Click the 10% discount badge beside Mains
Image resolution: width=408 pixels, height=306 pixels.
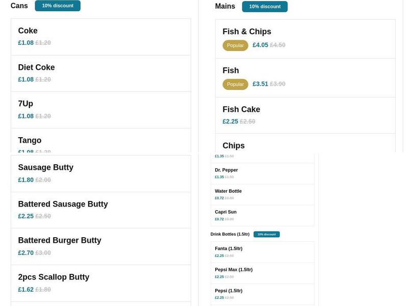pyautogui.click(x=265, y=7)
